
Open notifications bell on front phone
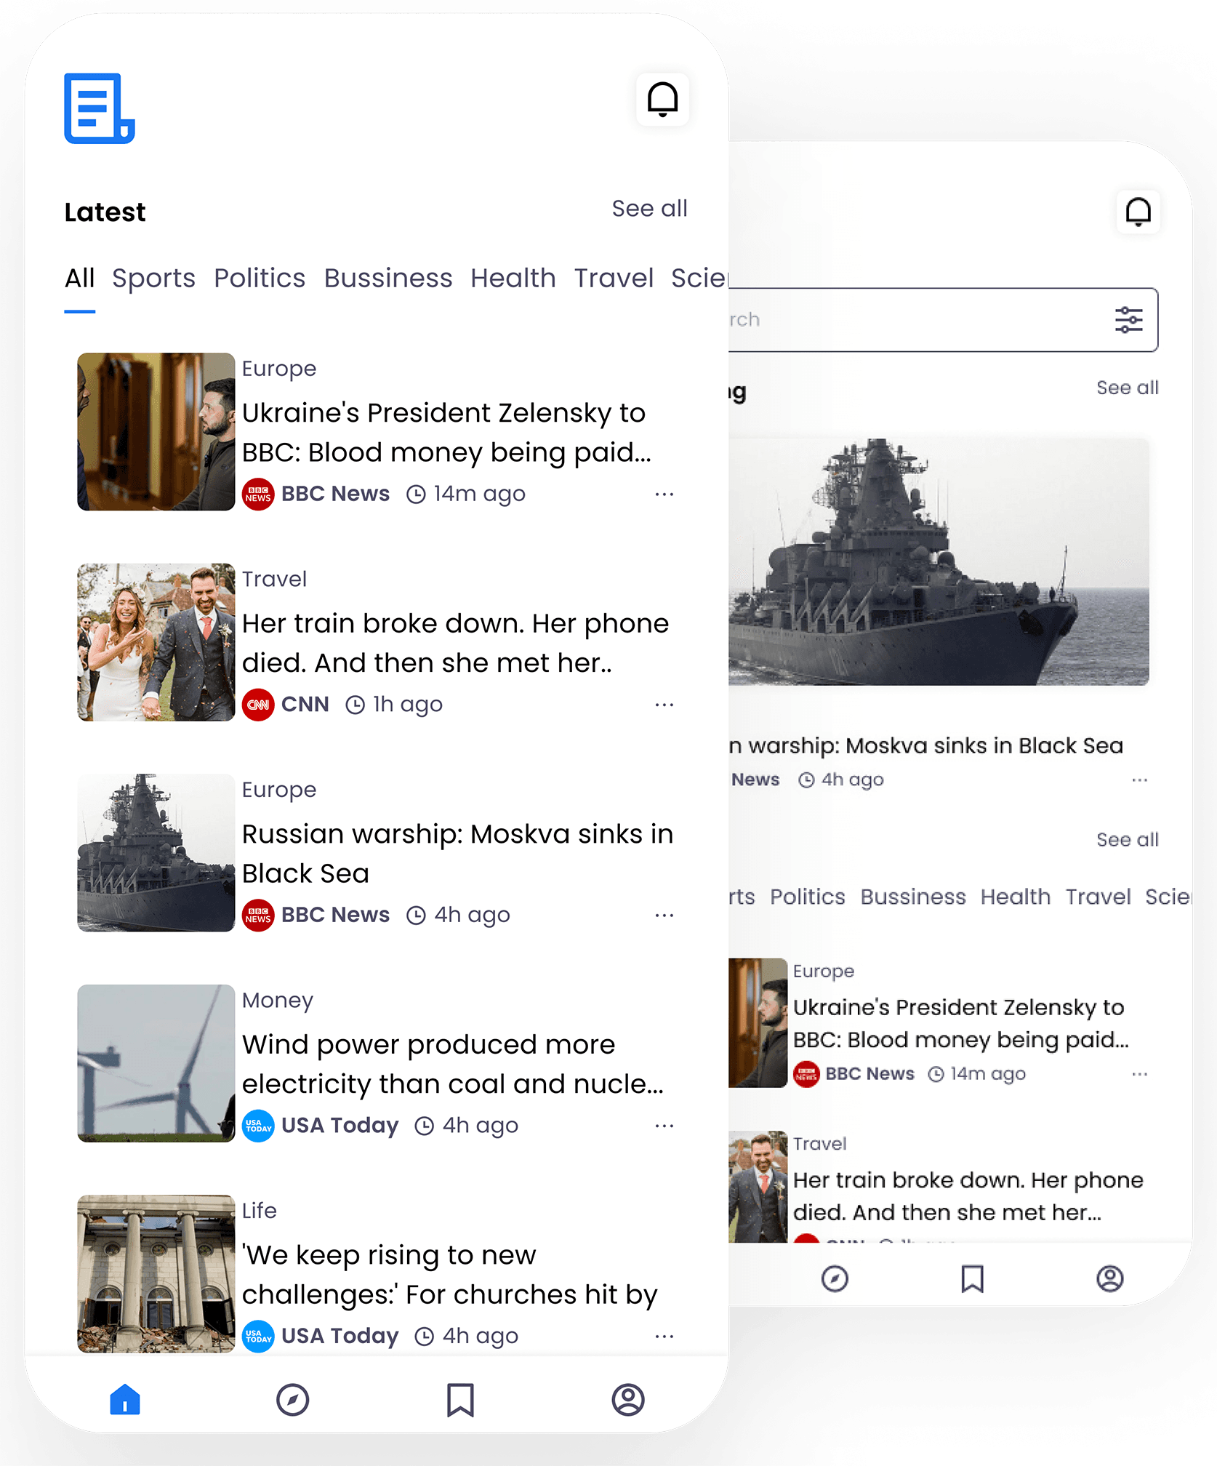(662, 100)
